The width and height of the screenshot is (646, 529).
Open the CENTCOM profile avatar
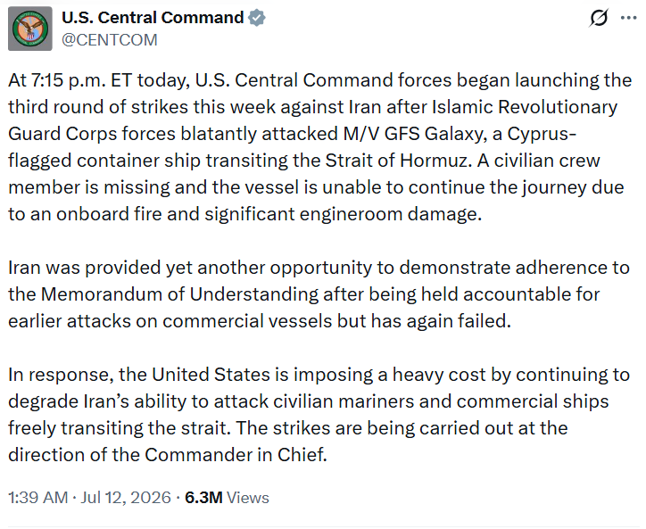[30, 29]
